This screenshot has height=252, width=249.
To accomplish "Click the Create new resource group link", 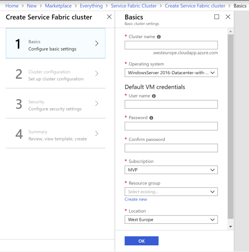I will pyautogui.click(x=136, y=199).
